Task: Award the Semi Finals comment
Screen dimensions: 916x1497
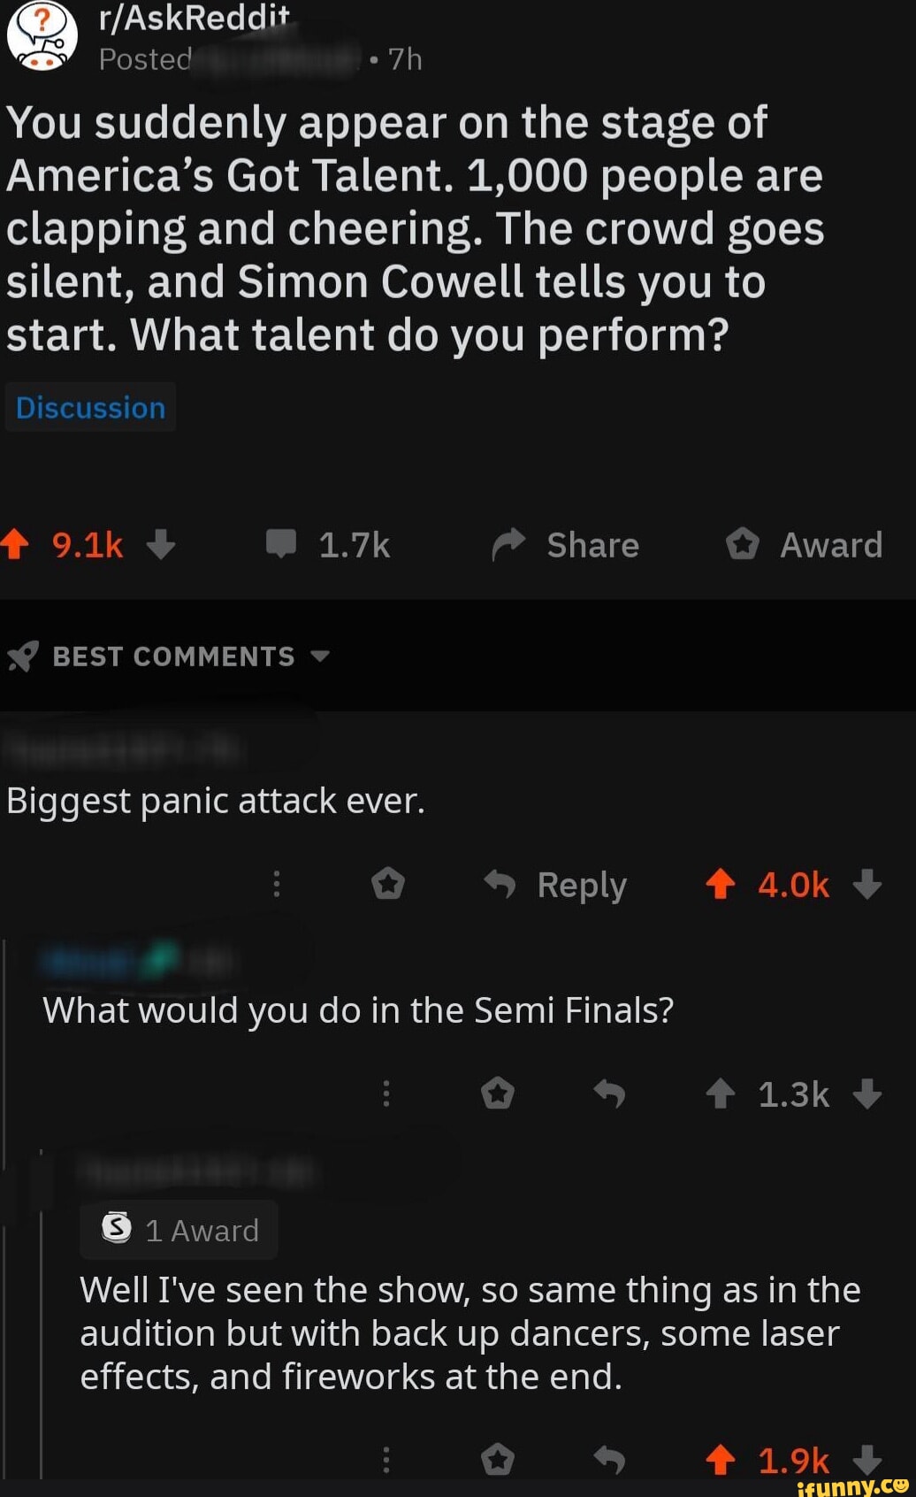Action: pos(498,1094)
